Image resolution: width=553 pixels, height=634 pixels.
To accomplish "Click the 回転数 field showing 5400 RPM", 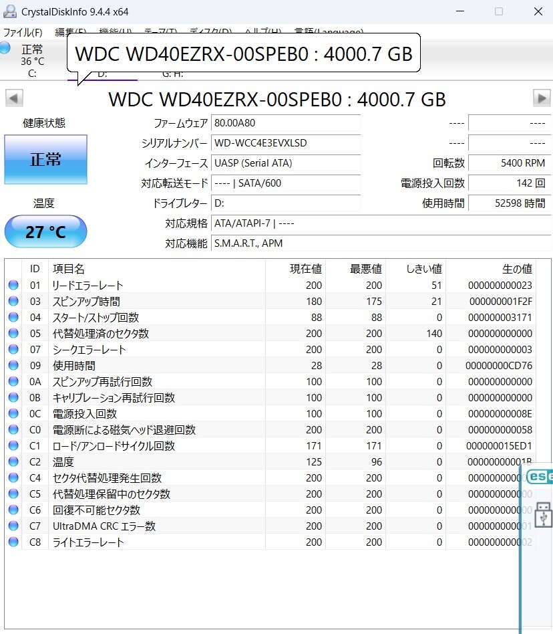I will tap(510, 163).
